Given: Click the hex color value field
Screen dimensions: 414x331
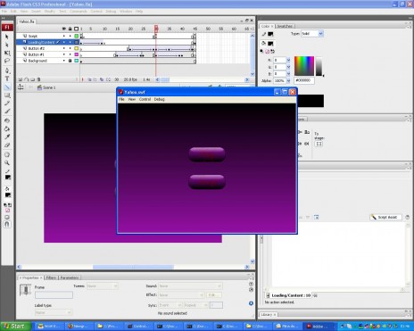Looking at the screenshot, I should click(304, 80).
